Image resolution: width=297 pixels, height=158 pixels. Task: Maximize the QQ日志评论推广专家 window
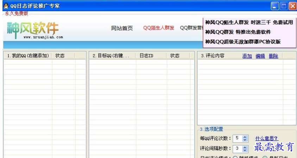[x=284, y=6]
